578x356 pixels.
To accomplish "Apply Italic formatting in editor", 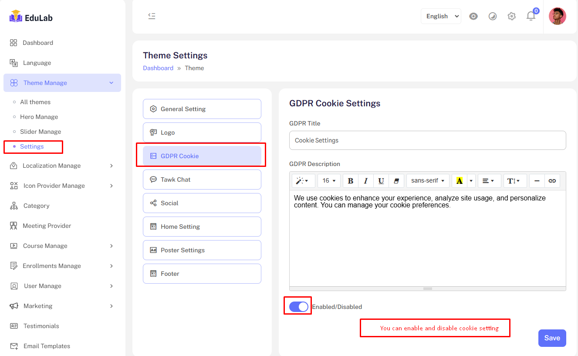I will (366, 181).
